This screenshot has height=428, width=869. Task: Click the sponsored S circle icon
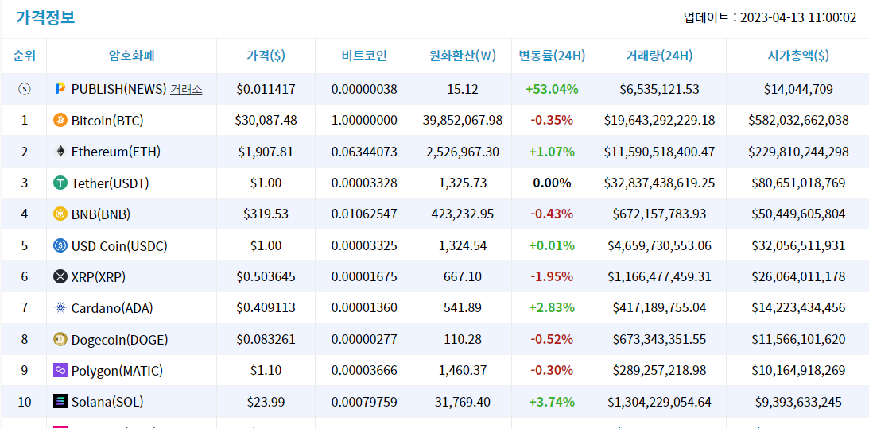pyautogui.click(x=25, y=89)
